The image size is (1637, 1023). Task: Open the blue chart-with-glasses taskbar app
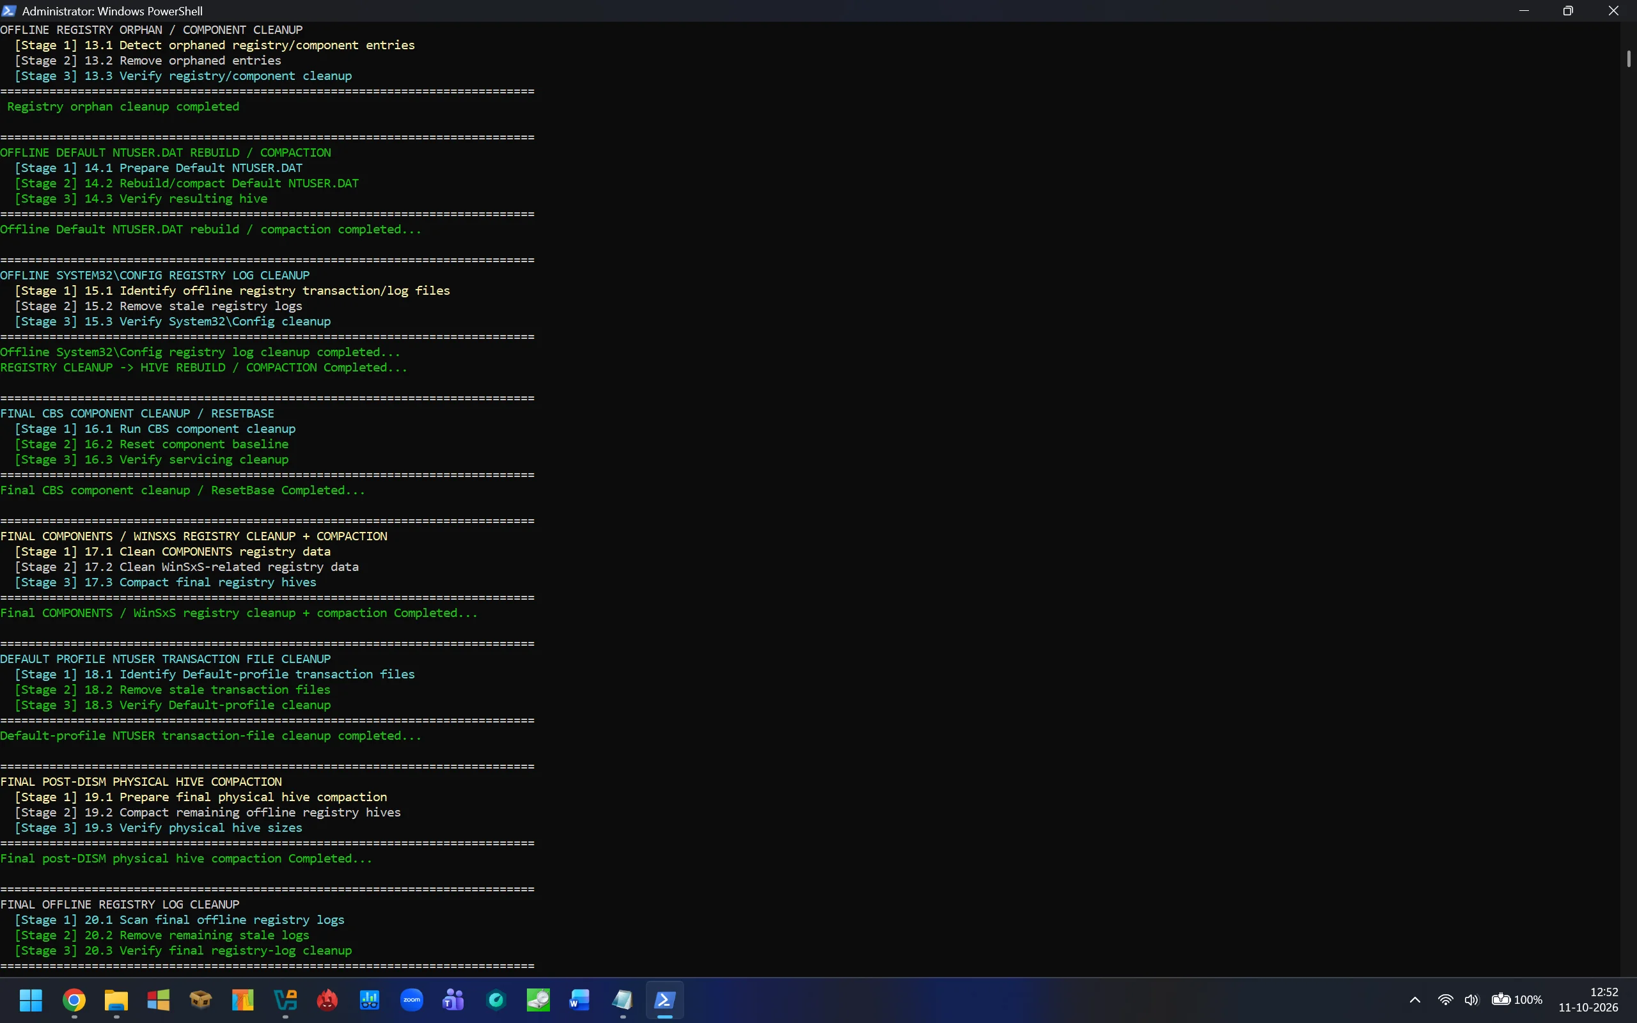(370, 999)
